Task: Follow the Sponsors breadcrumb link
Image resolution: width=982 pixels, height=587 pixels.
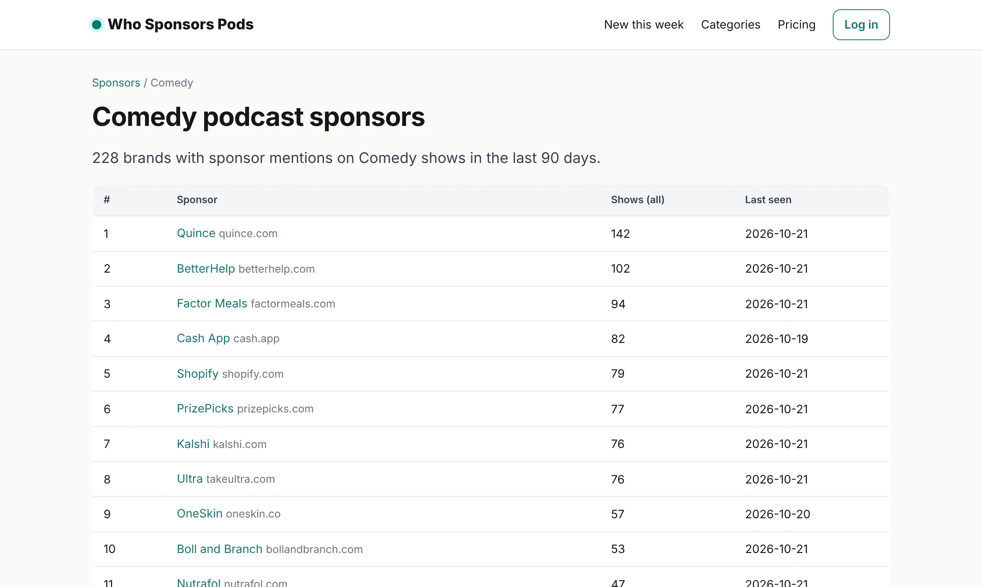Action: [x=116, y=83]
